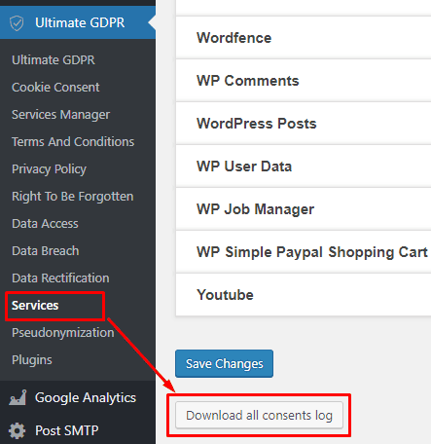Image resolution: width=431 pixels, height=444 pixels.
Task: Click the Google Analytics chart icon
Action: coord(18,397)
